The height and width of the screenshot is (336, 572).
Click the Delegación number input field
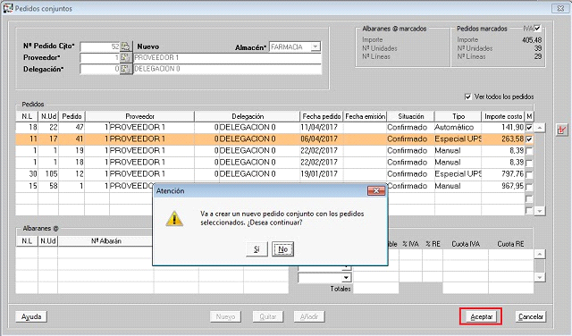[100, 69]
